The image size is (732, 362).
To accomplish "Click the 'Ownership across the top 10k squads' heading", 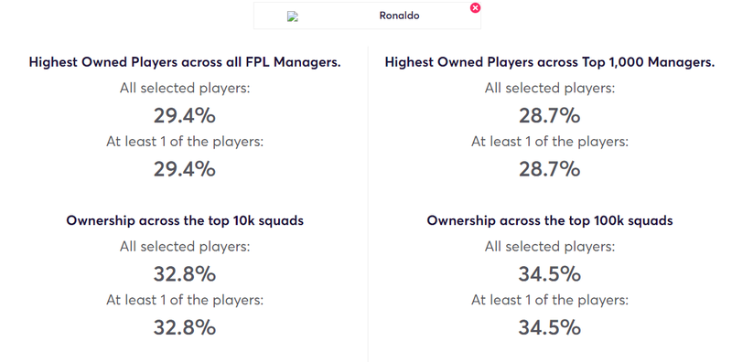I will [x=185, y=220].
